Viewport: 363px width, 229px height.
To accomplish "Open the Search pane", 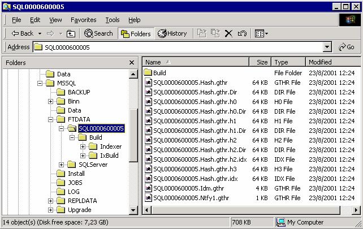I will [98, 33].
